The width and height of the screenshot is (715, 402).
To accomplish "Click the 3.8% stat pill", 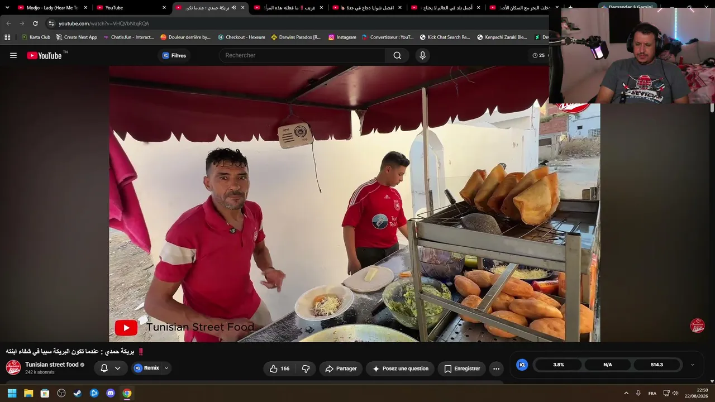I will [x=559, y=365].
